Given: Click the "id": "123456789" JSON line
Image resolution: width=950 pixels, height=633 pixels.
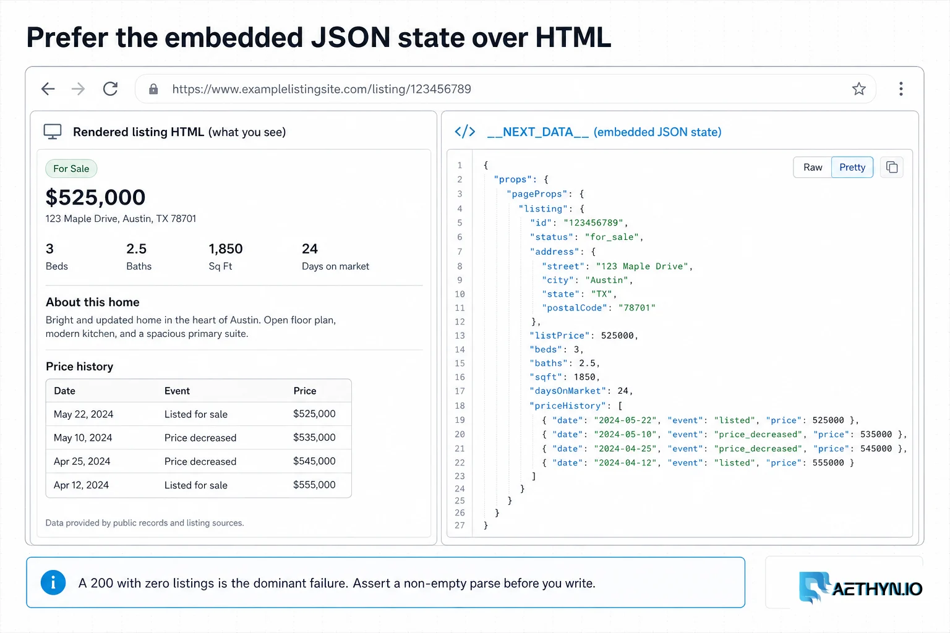Looking at the screenshot, I should coord(579,223).
